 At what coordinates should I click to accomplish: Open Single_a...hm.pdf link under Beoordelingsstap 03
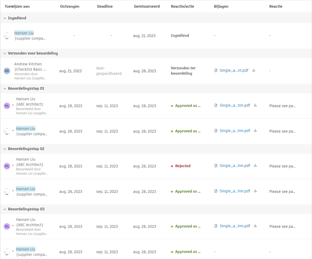[235, 226]
